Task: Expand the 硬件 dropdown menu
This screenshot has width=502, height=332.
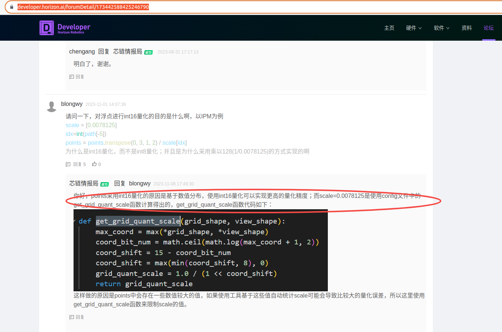Action: 413,28
